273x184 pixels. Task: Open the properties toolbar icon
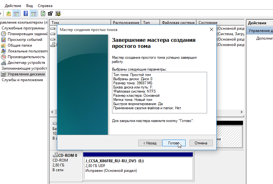tap(51, 13)
